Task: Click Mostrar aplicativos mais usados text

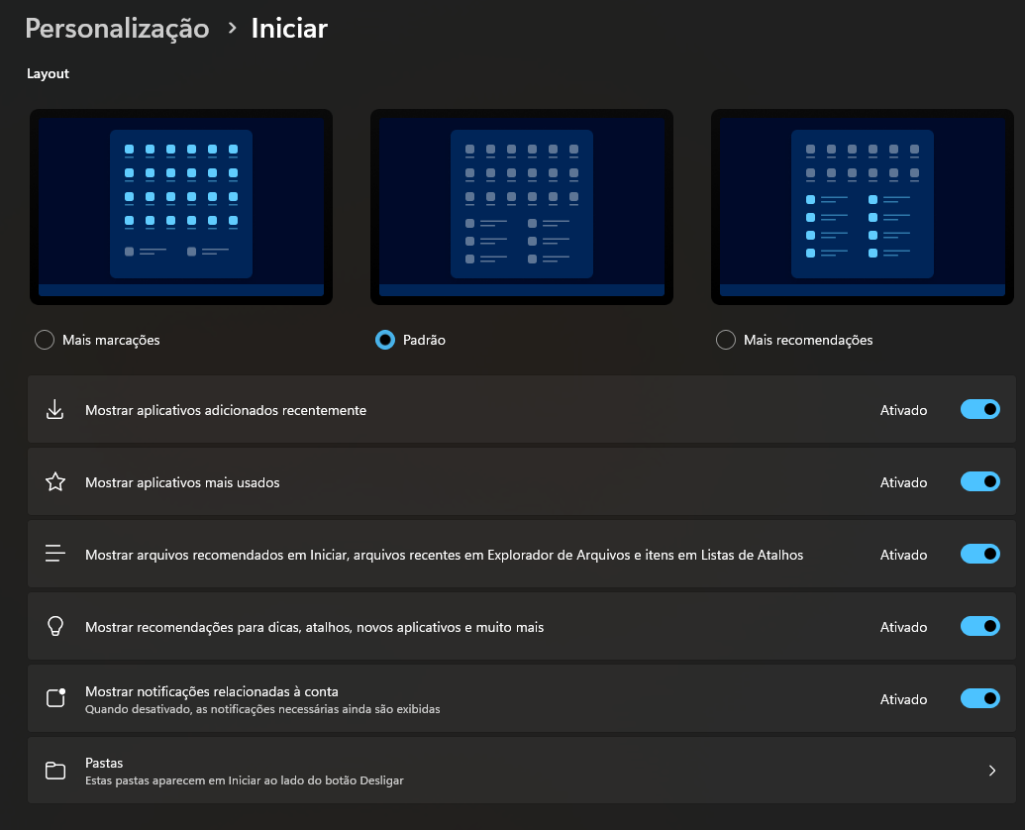Action: [x=182, y=482]
